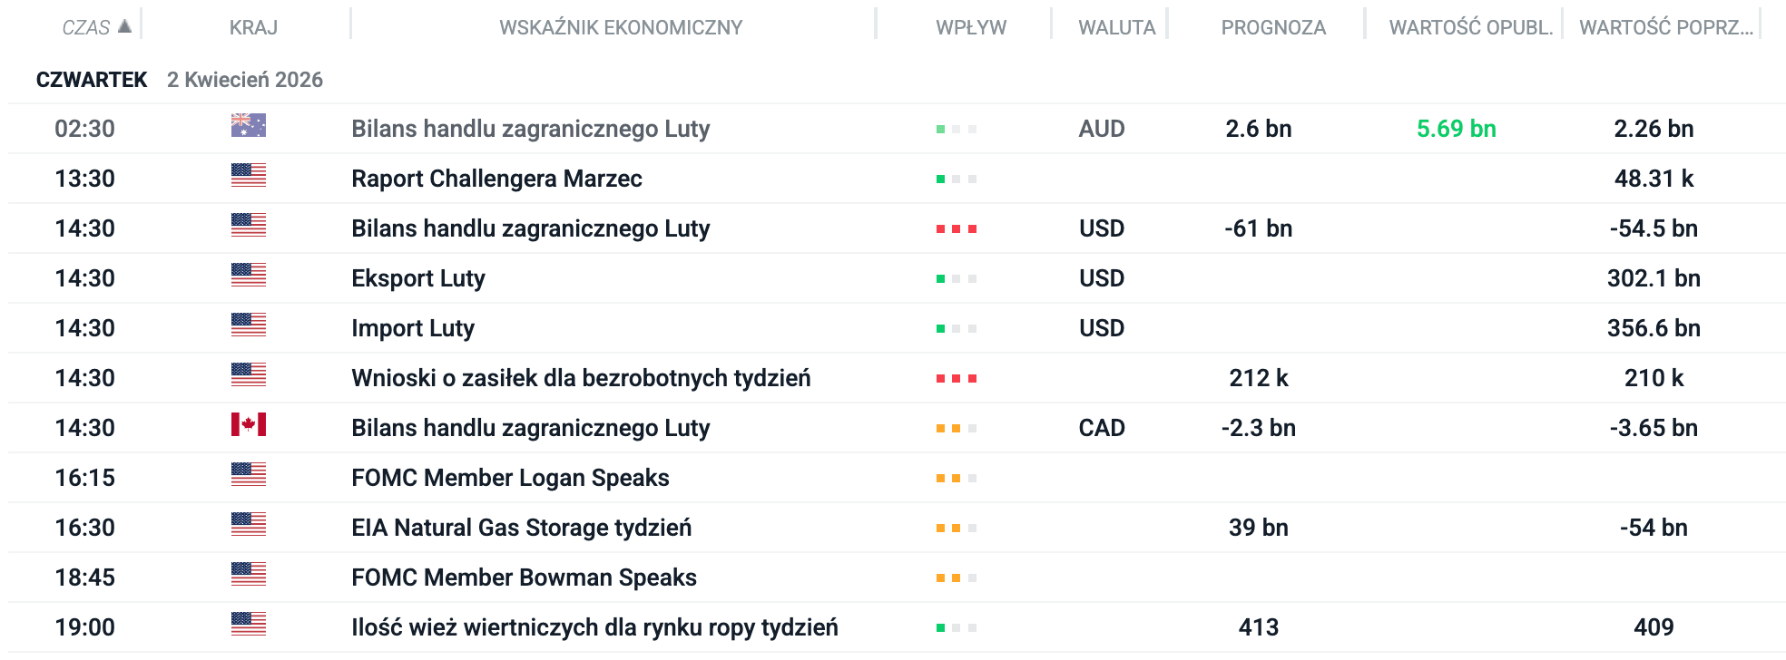Sort table by CZAS column arrow
This screenshot has height=660, width=1786.
[x=125, y=26]
